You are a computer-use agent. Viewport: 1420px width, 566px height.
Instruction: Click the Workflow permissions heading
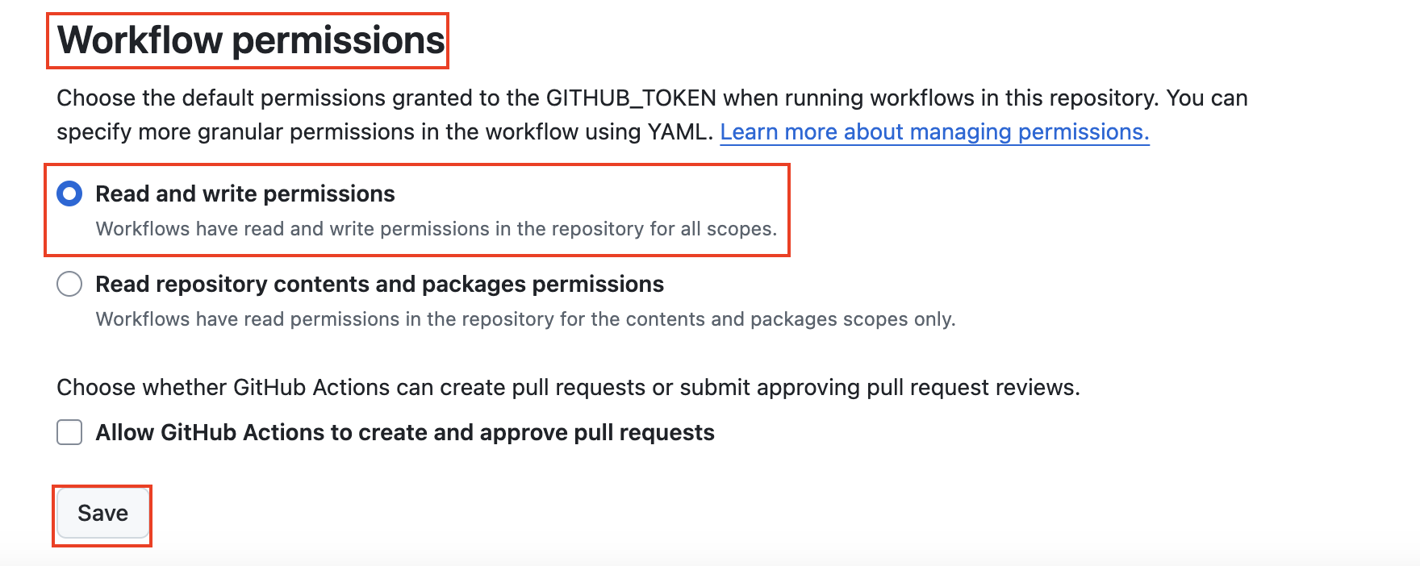point(251,40)
